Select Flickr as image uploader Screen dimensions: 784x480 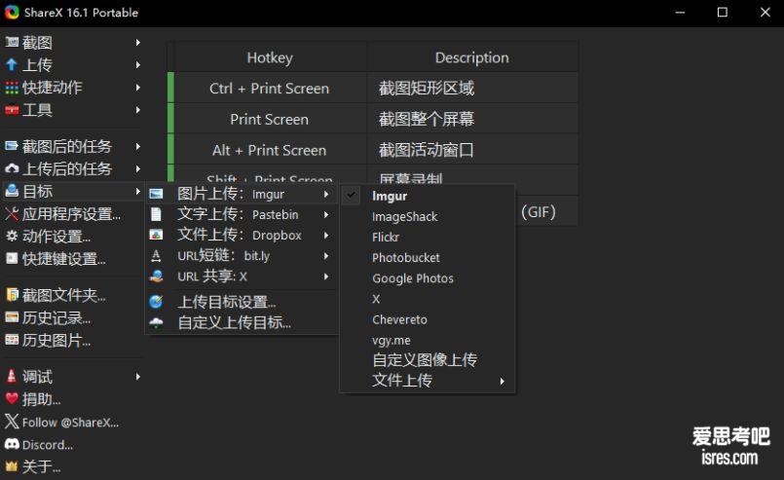(x=386, y=237)
